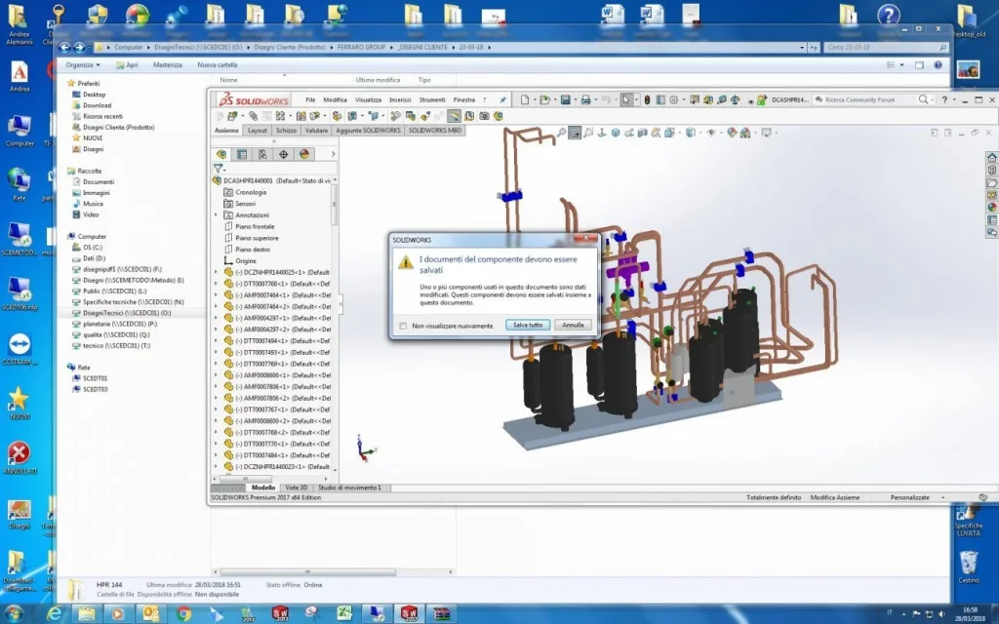The image size is (999, 624).
Task: Open the Strumenti menu
Action: [432, 100]
